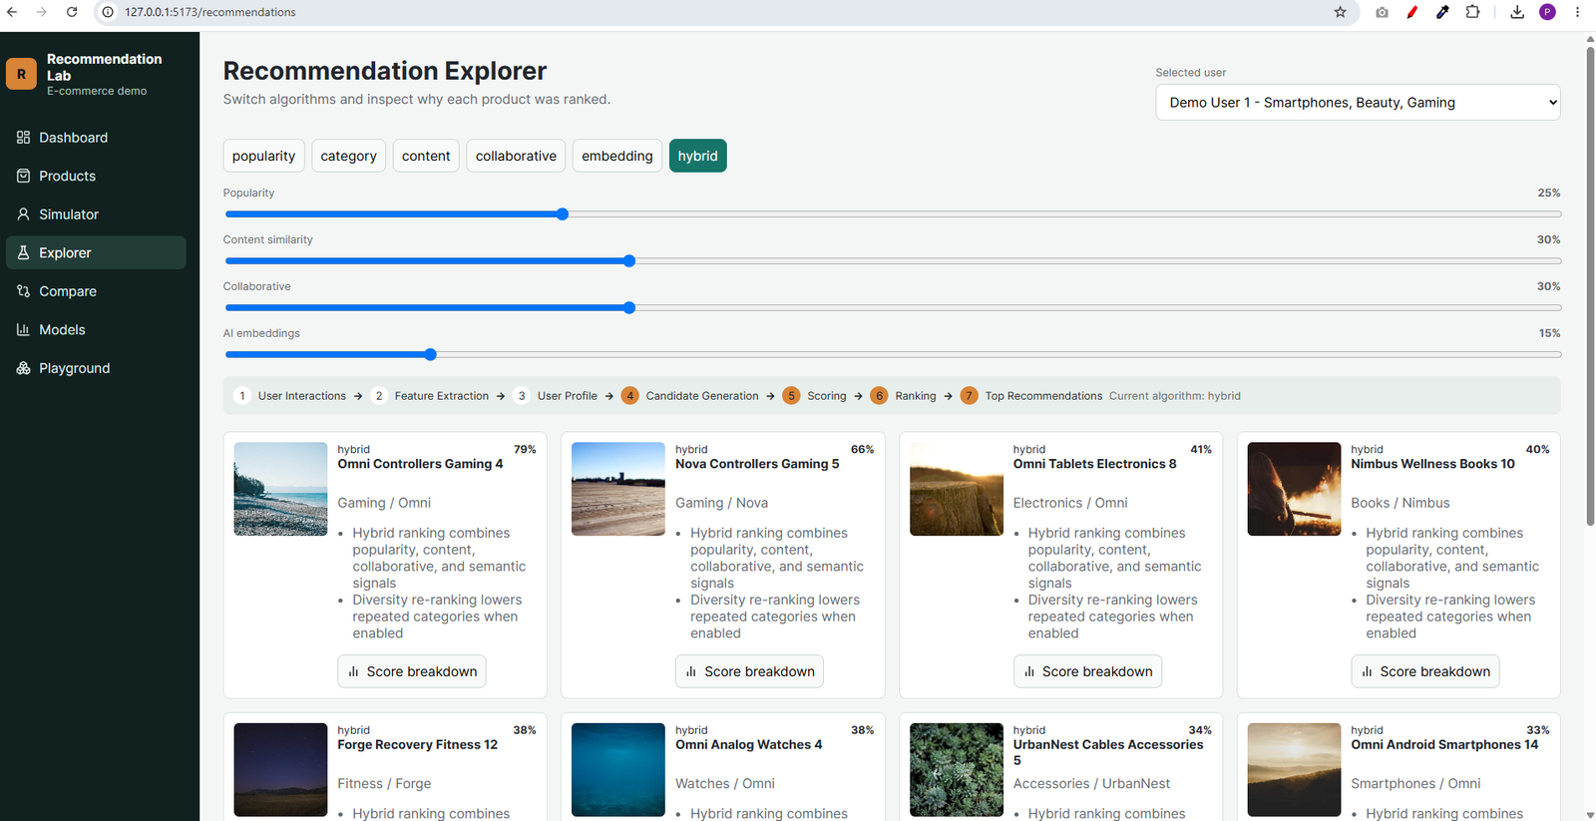1596x821 pixels.
Task: Show Score breakdown for Nova Controllers Gaming 5
Action: tap(749, 671)
